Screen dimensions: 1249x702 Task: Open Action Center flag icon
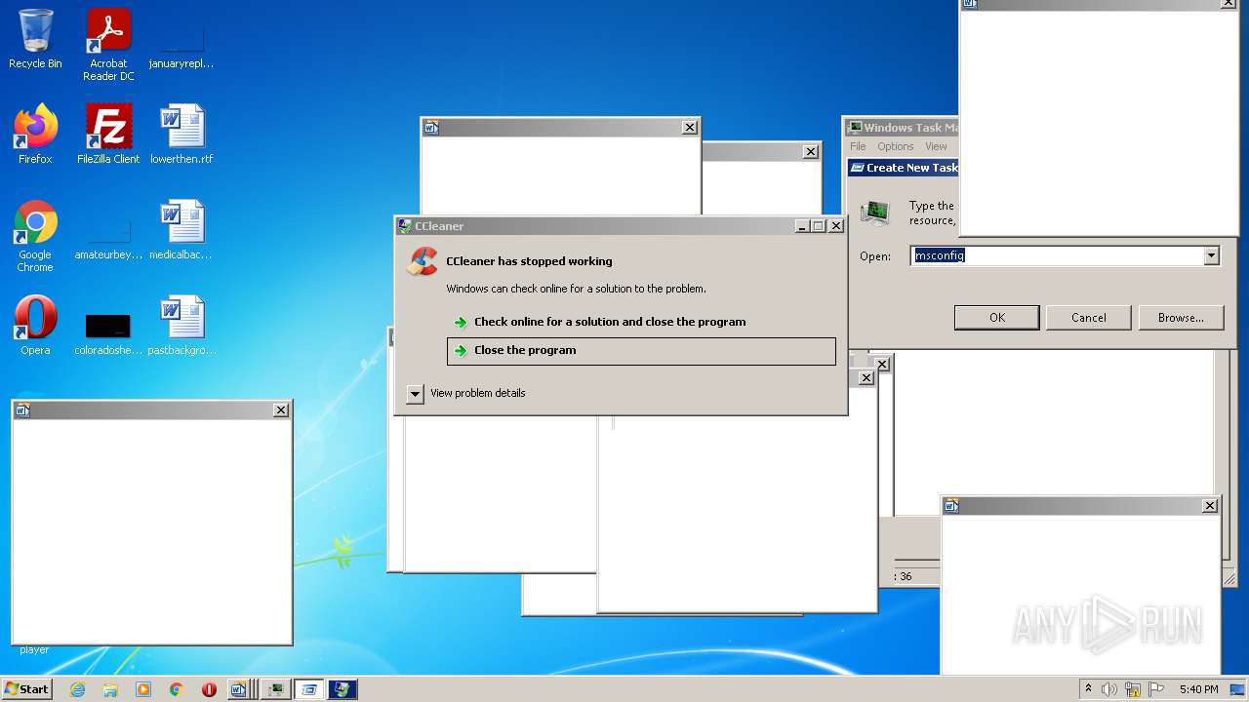click(1156, 689)
